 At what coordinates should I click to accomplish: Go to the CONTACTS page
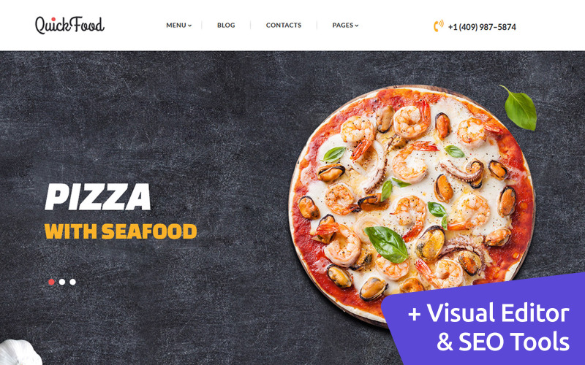click(x=284, y=26)
